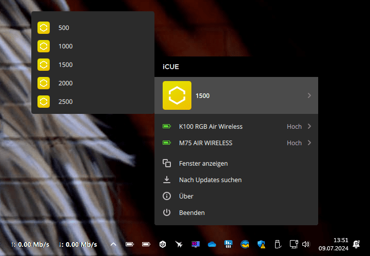Switch to the 2000 profile entry
Image resolution: width=370 pixels, height=256 pixels.
pyautogui.click(x=93, y=83)
